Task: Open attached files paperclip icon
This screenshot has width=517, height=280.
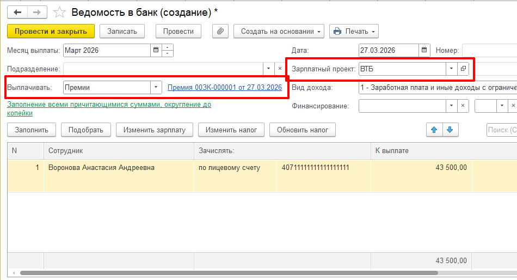Action: tap(220, 31)
